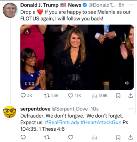
Task: Unmute the video using speaker icon
Action: tap(127, 83)
